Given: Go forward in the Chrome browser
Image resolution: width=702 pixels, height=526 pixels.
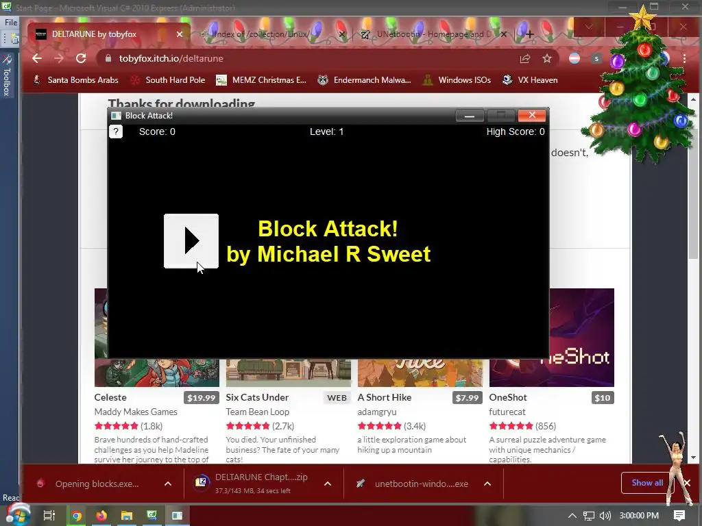Looking at the screenshot, I should pos(59,59).
